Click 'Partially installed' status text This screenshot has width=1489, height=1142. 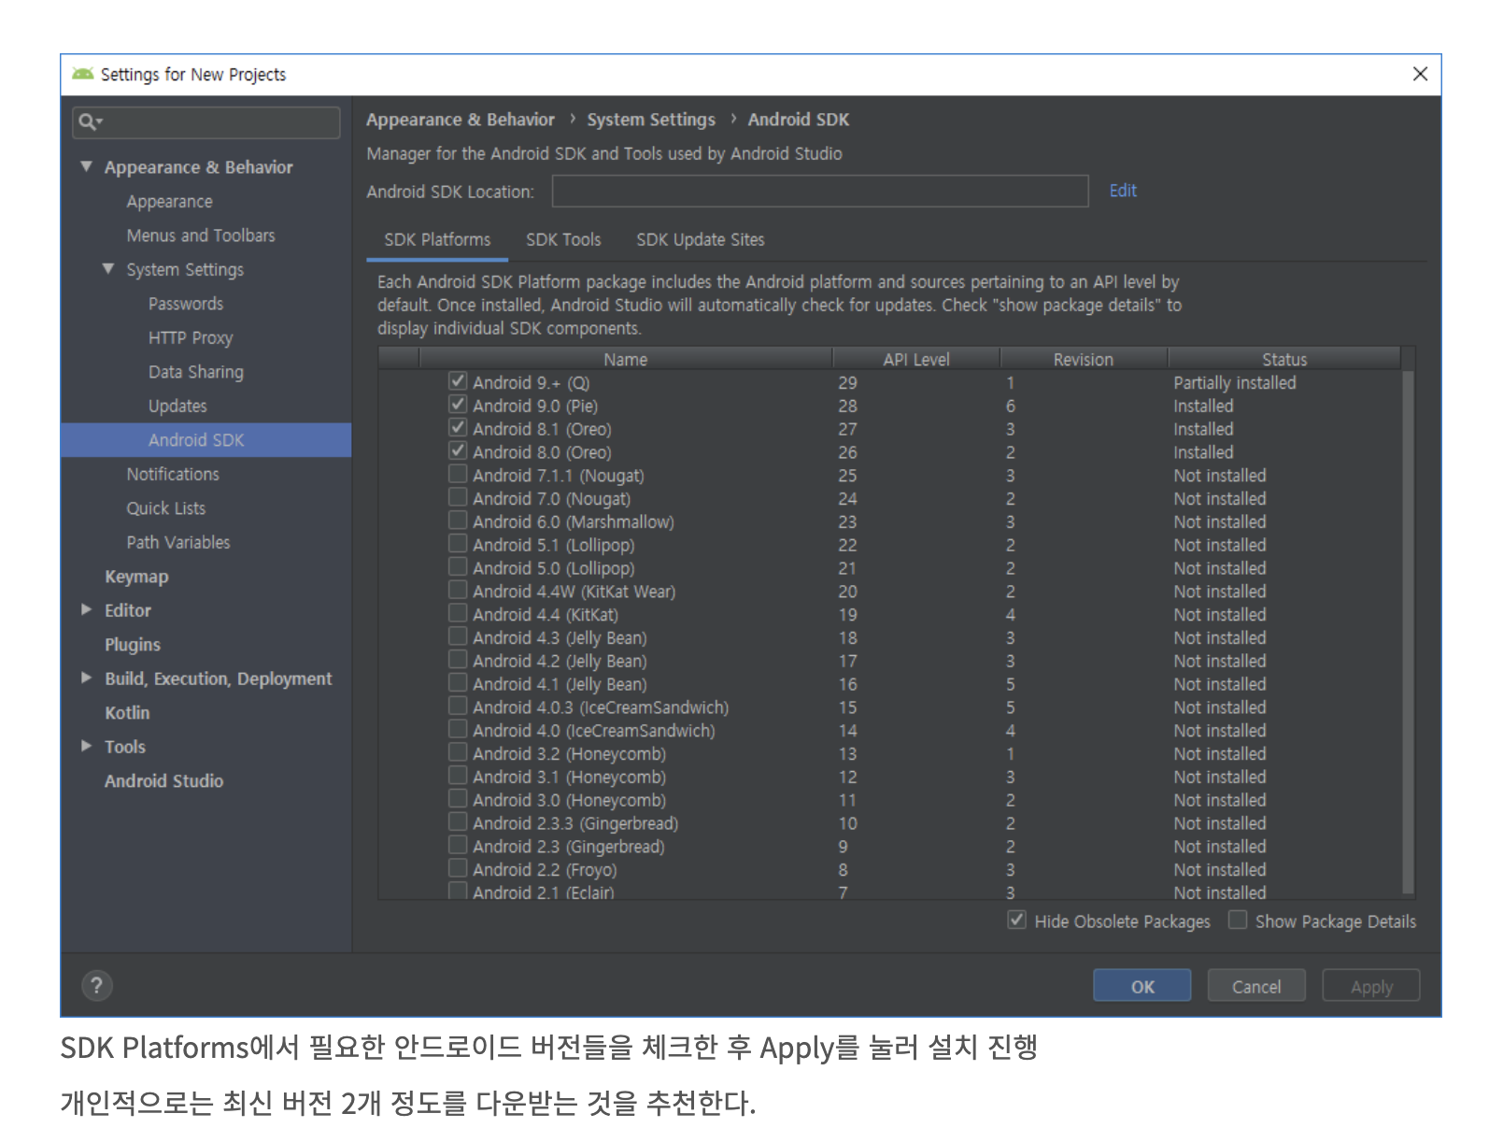point(1235,382)
